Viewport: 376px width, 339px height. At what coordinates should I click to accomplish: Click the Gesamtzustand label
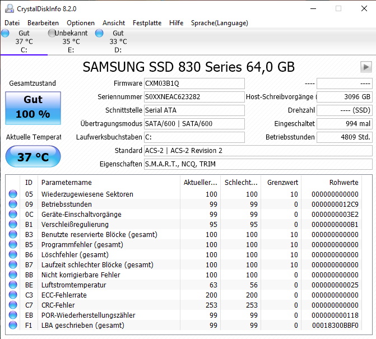coord(33,83)
